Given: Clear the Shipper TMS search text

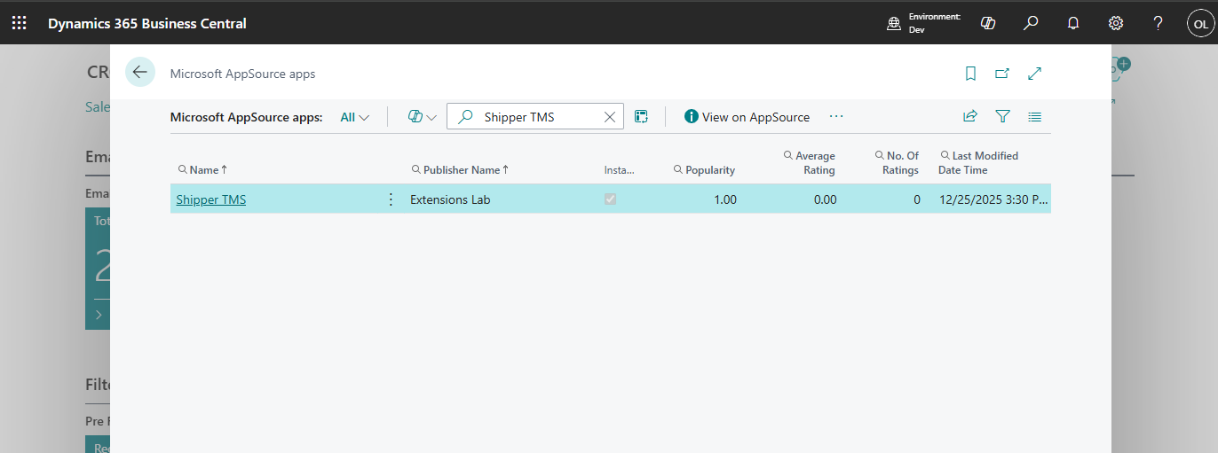Looking at the screenshot, I should (x=610, y=117).
